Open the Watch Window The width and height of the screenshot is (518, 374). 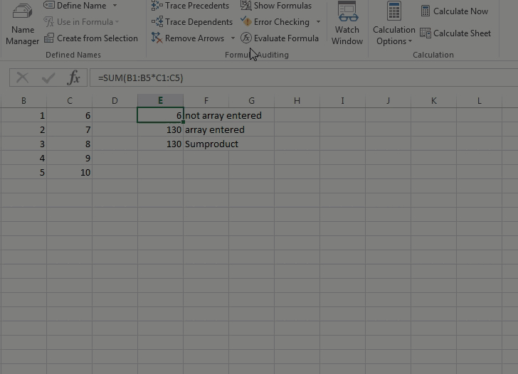click(347, 23)
